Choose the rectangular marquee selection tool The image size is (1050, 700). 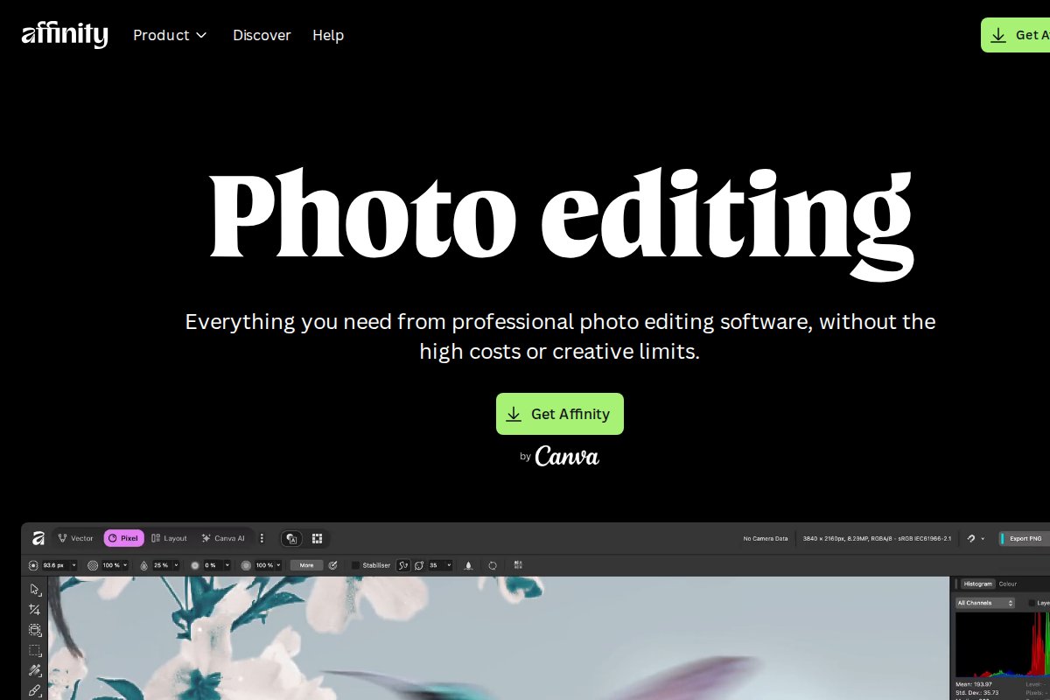click(35, 650)
